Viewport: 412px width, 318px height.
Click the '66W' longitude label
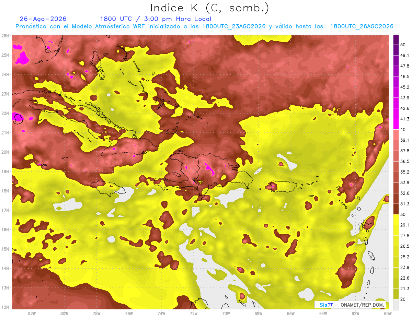tap(291, 313)
